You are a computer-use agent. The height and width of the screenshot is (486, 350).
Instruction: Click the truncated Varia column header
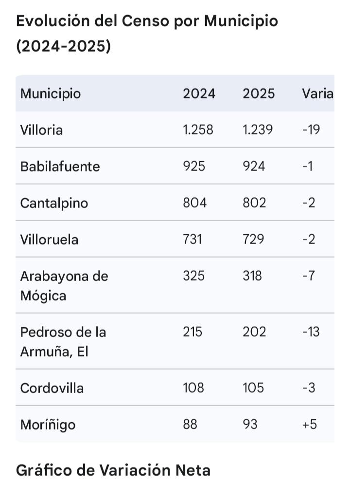pos(317,93)
